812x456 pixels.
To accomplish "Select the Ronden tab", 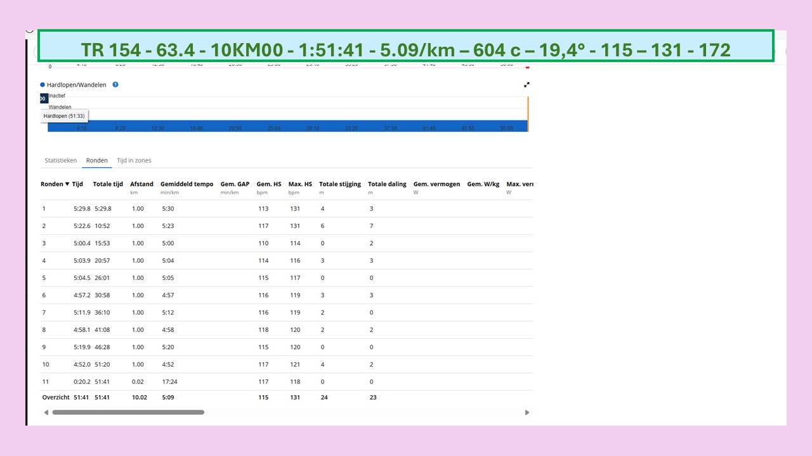I will (97, 160).
